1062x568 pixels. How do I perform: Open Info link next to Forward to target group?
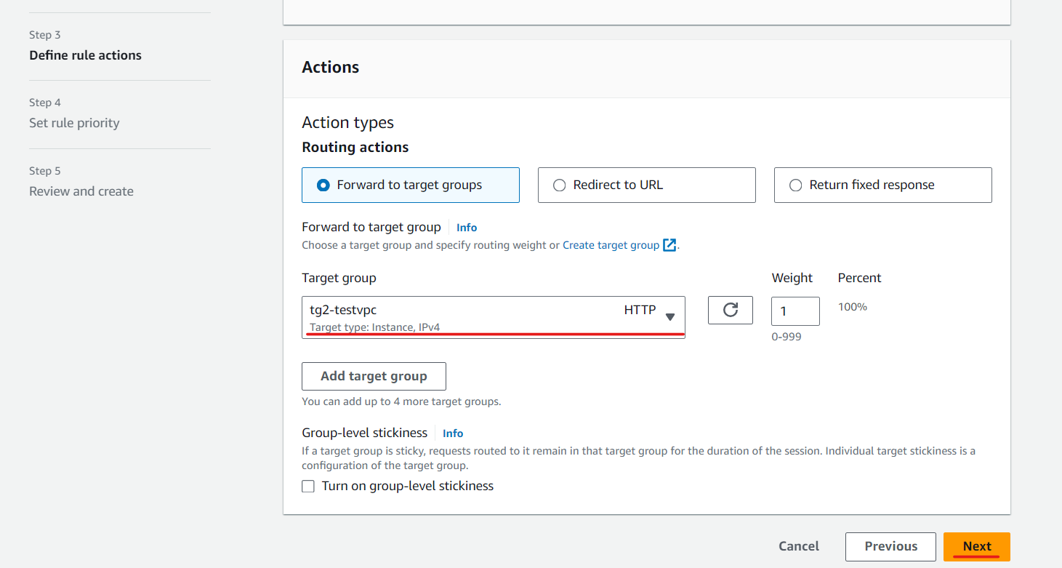(x=467, y=228)
